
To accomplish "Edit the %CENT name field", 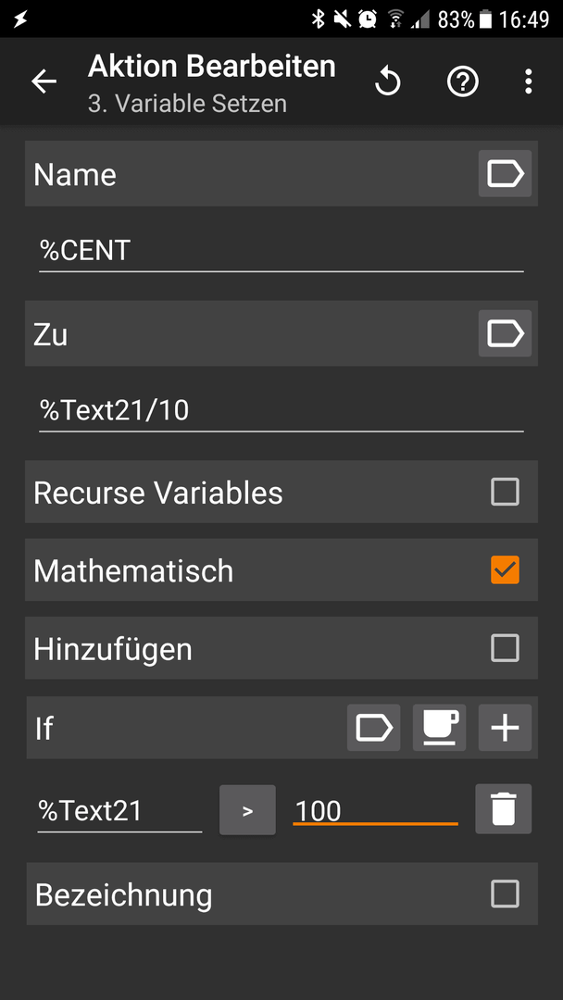I will point(281,252).
